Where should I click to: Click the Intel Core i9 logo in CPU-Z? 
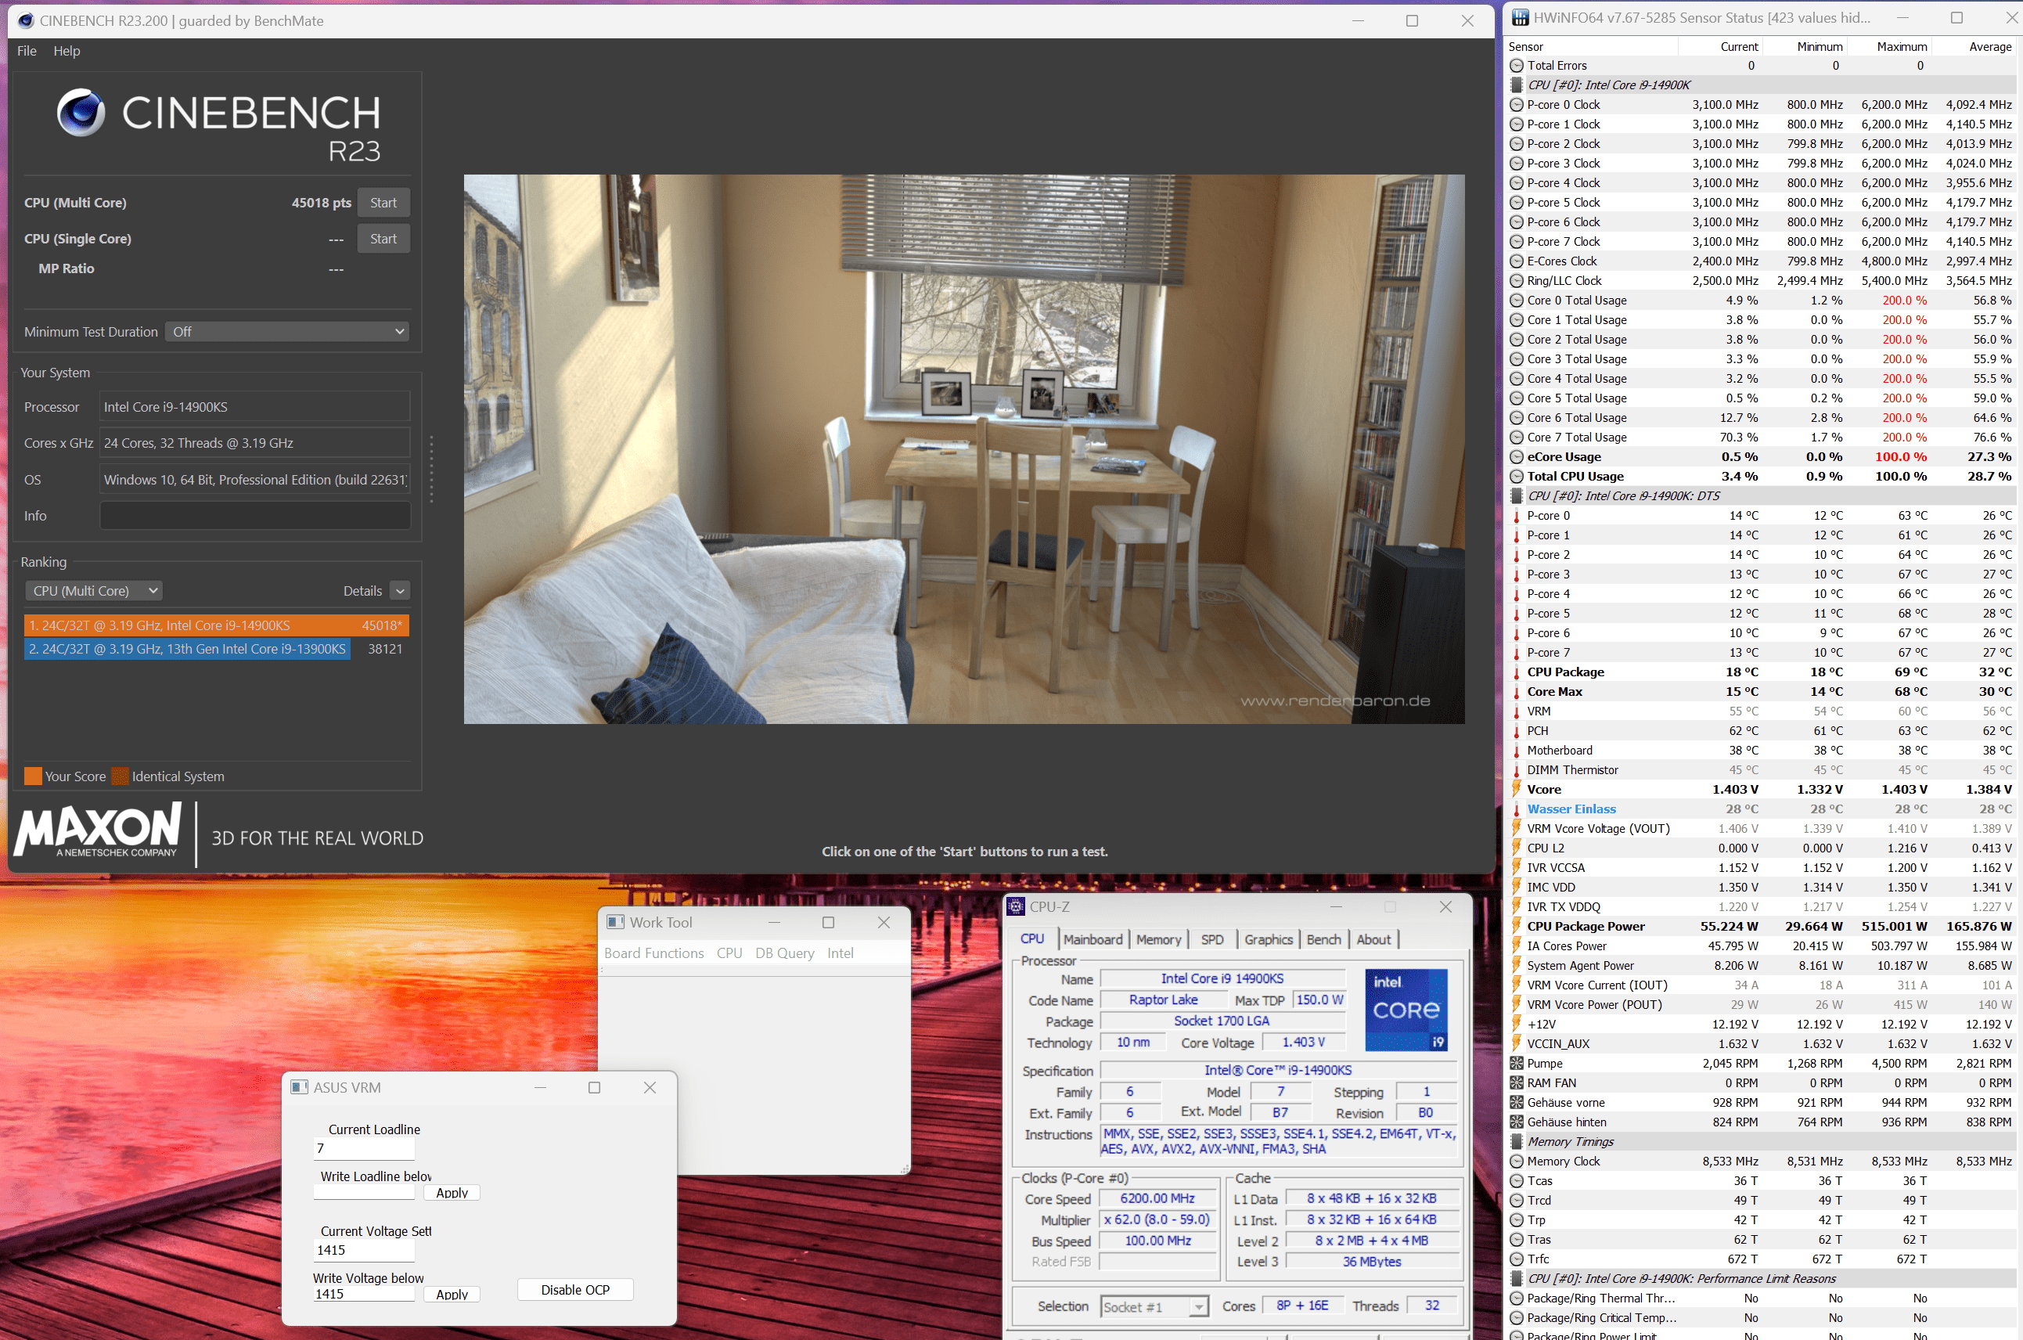pos(1406,1009)
